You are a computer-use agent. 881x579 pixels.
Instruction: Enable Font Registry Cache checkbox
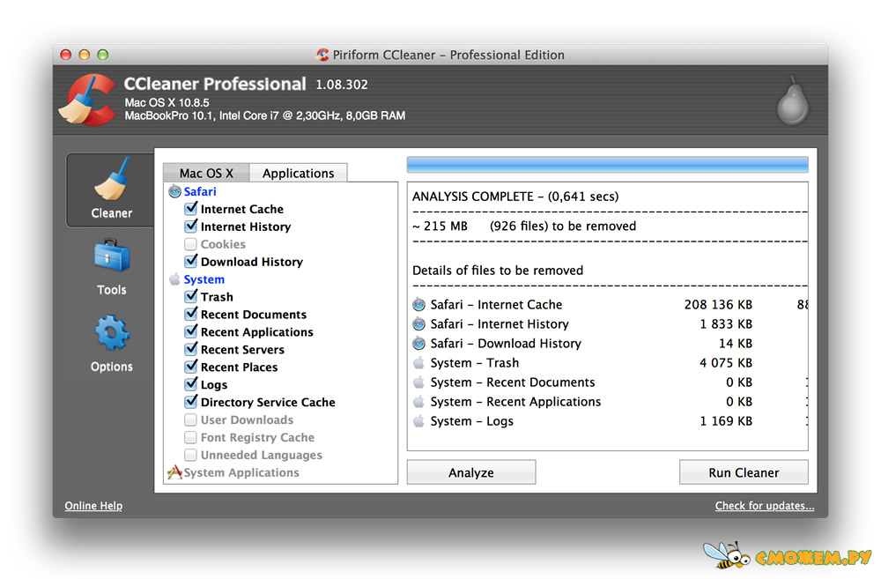click(x=191, y=437)
